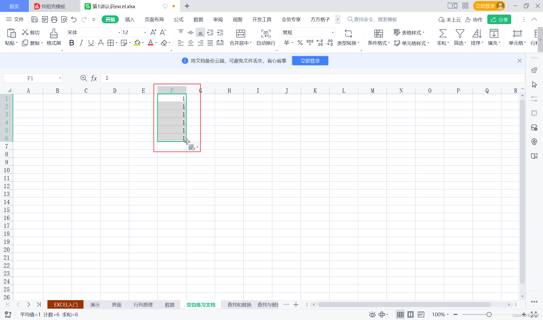Decrease font size with A- icon
Image resolution: width=543 pixels, height=320 pixels.
(x=163, y=32)
